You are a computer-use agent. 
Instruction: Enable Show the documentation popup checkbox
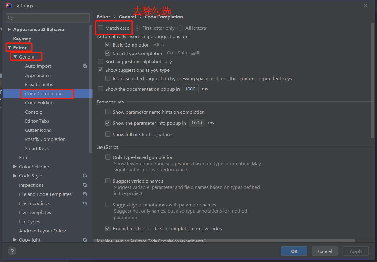101,89
